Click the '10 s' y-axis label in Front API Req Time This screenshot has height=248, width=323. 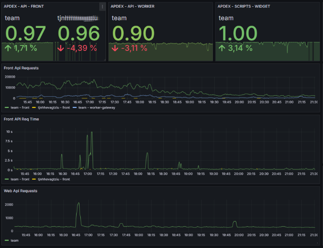coord(9,132)
